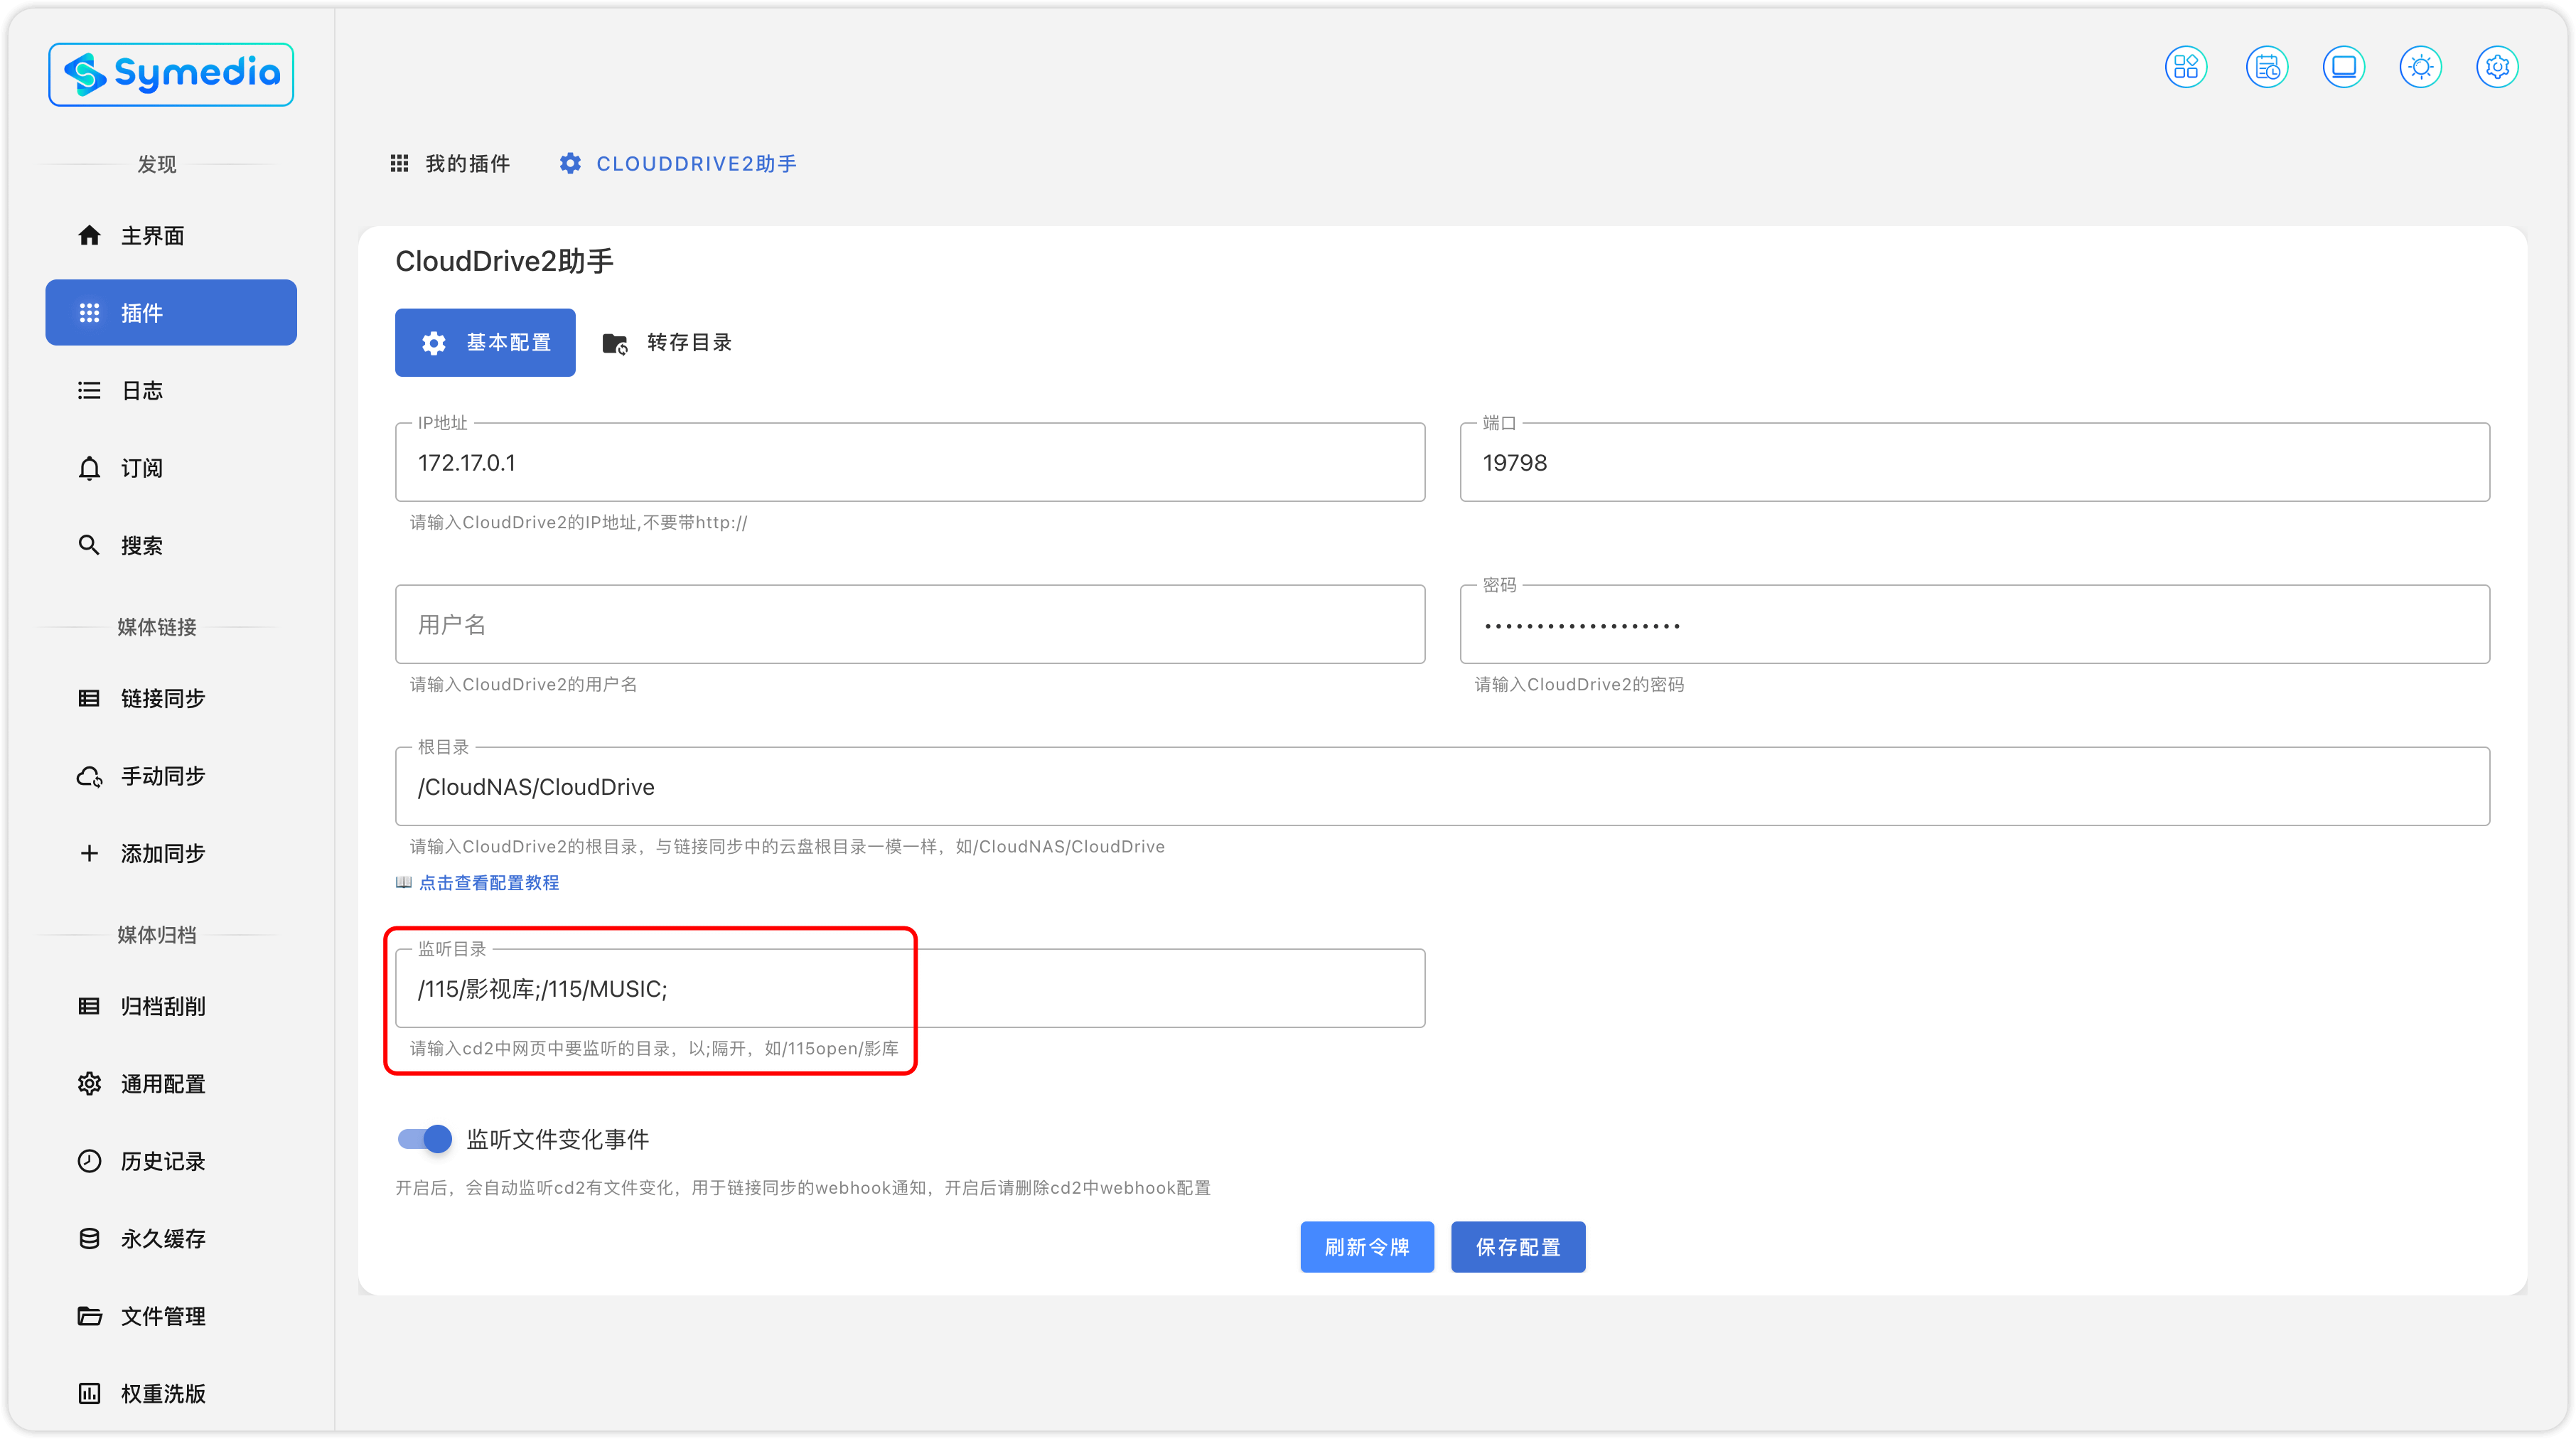This screenshot has width=2576, height=1439.
Task: Open 搜索 search in sidebar
Action: (141, 545)
